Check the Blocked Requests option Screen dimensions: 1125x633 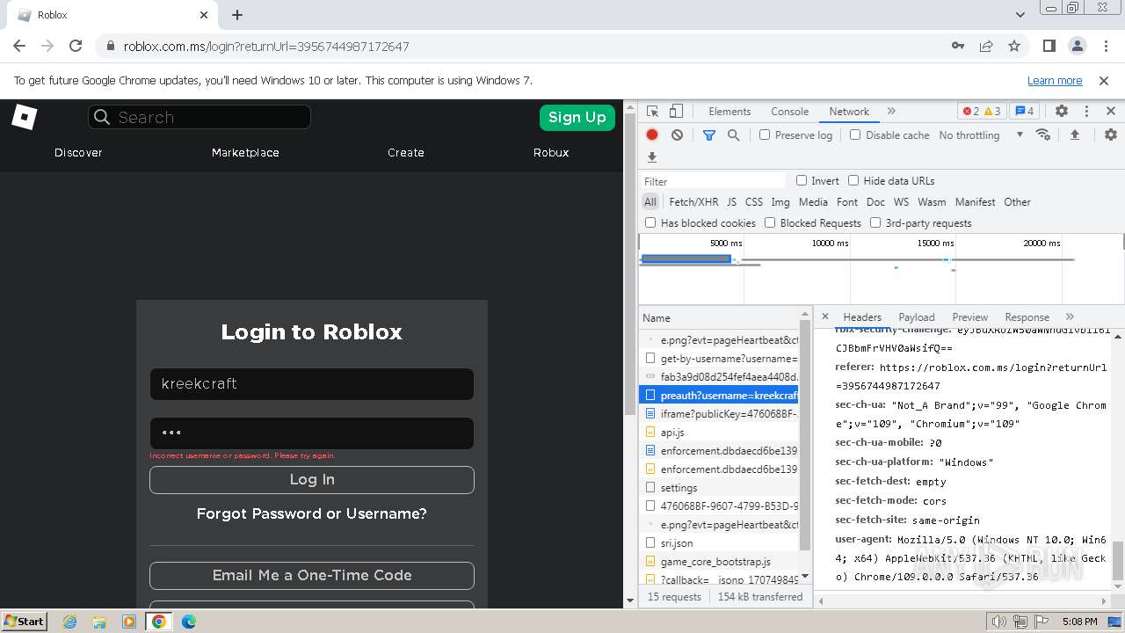point(770,222)
